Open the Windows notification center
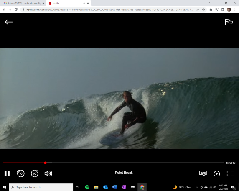Viewport: 239px width, 191px height. [233, 187]
